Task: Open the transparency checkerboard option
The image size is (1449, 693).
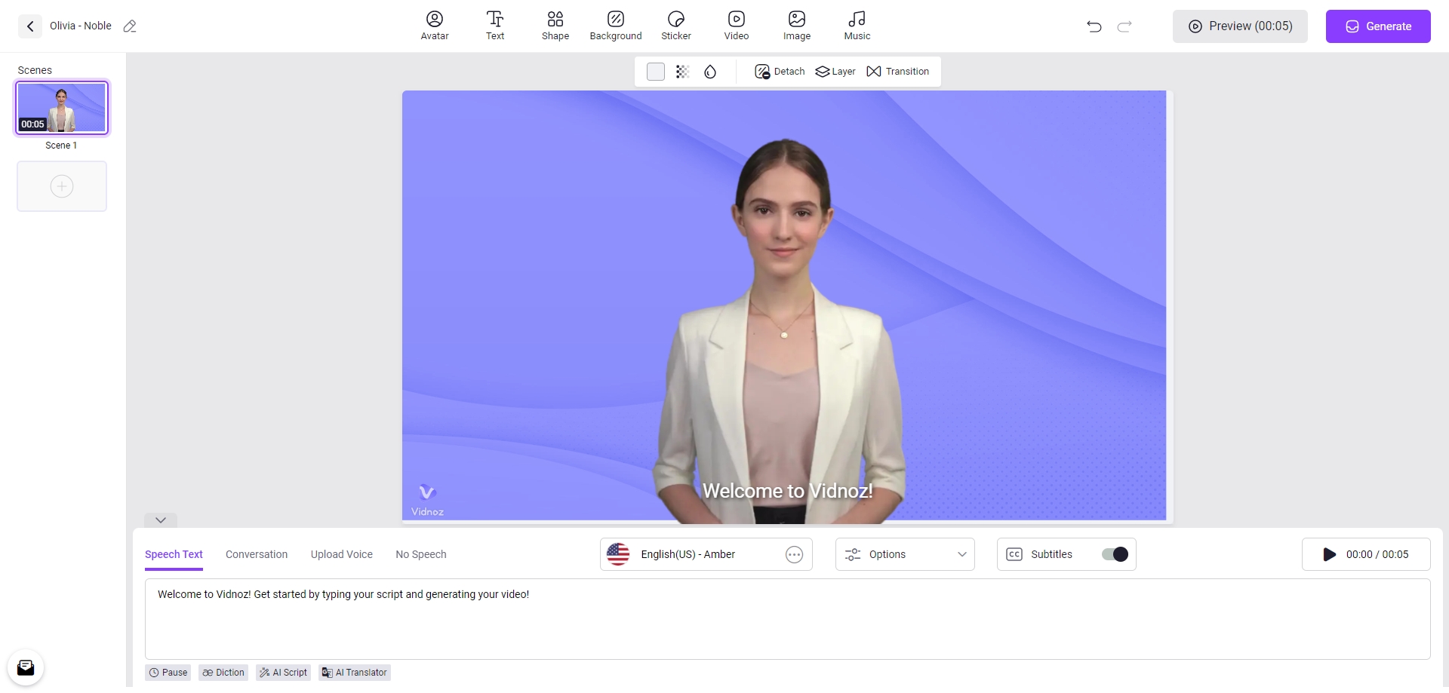Action: coord(683,72)
